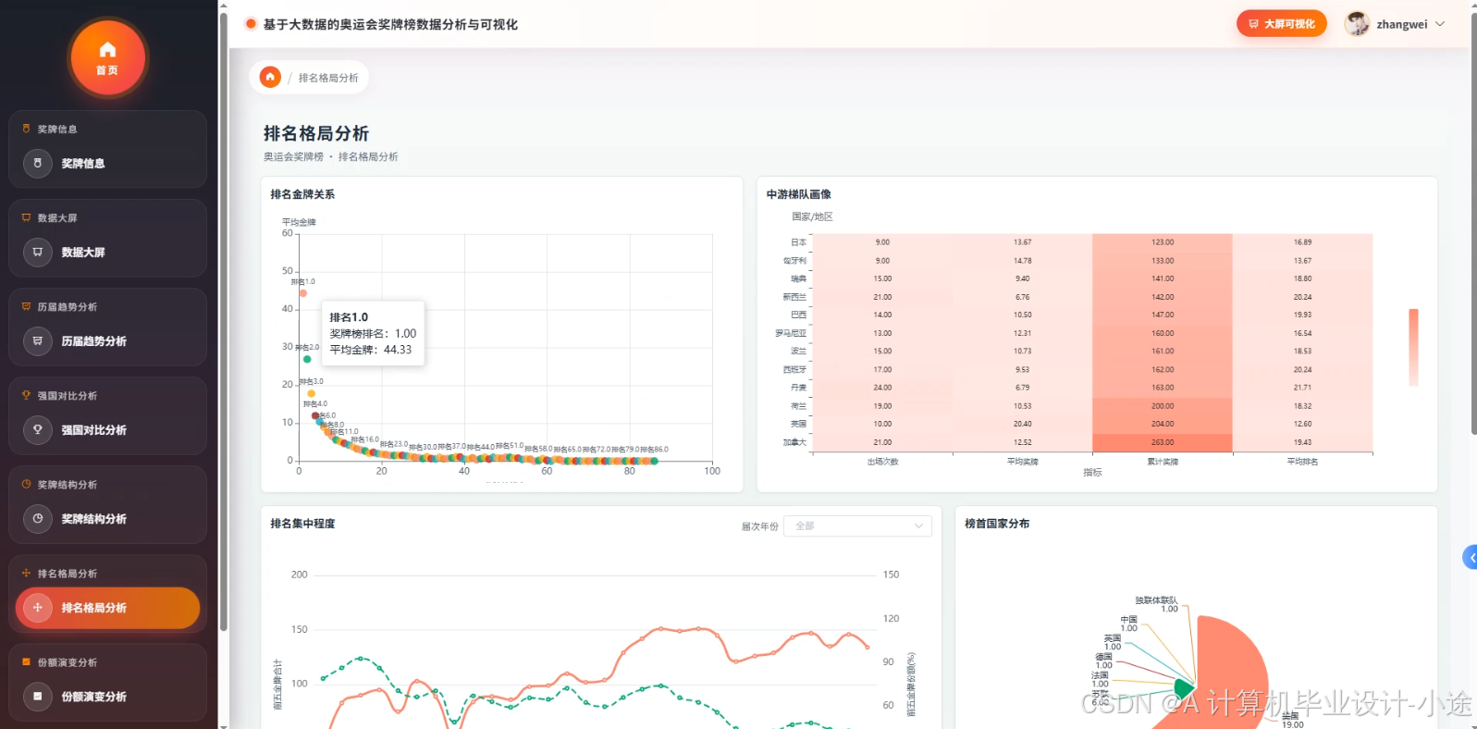Click the zhangwei user avatar

(x=1357, y=24)
